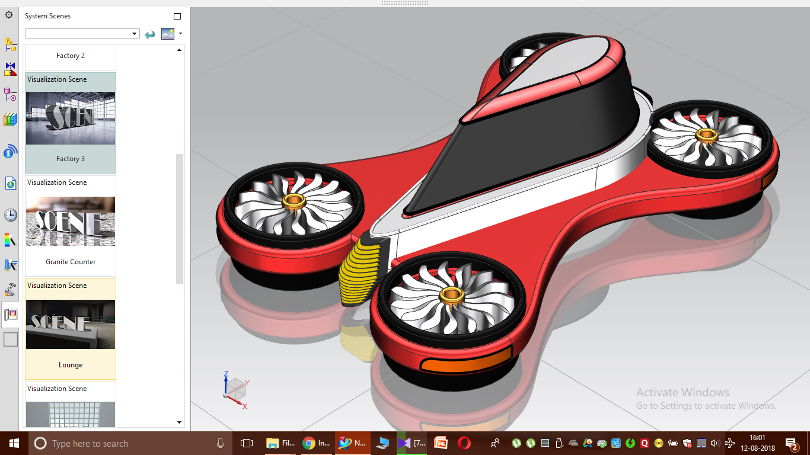The width and height of the screenshot is (810, 455).
Task: Open the Windows Start menu
Action: pos(14,443)
